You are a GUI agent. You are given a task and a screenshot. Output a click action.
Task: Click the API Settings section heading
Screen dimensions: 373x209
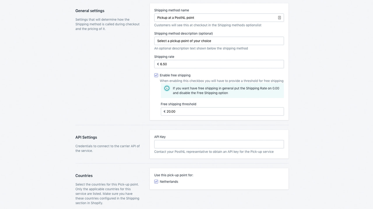coord(86,137)
